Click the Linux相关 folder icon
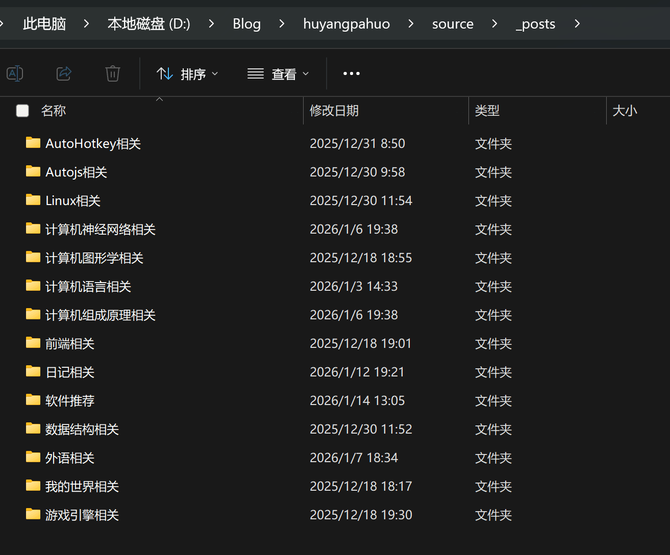Screen dimensions: 670x555 coord(33,200)
